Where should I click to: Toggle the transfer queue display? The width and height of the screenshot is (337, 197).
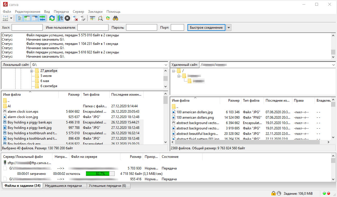pyautogui.click(x=42, y=18)
